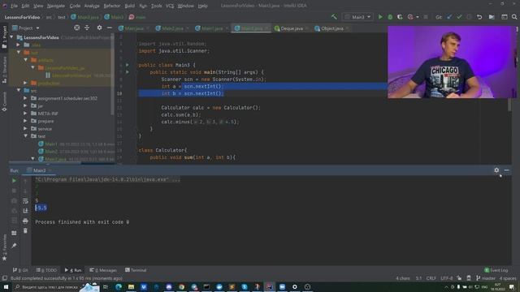
Task: Collapse the artifacts folder
Action: pos(25,60)
